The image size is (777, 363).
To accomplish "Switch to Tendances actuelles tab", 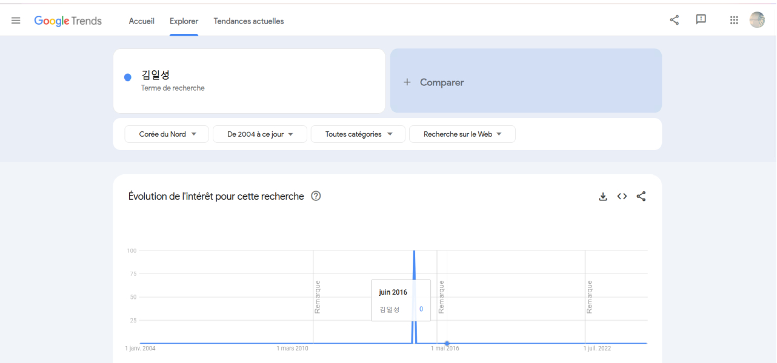I will point(248,21).
